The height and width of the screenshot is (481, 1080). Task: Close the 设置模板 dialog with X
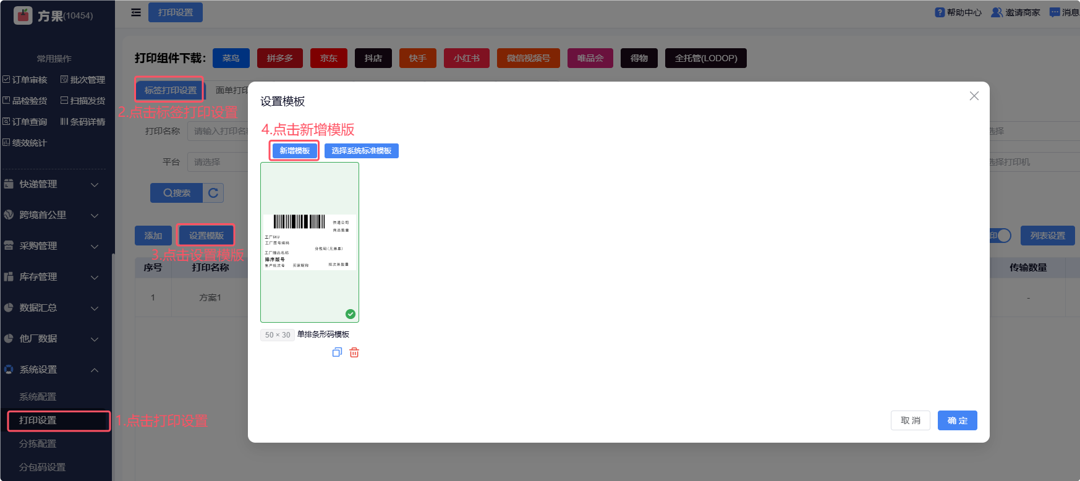tap(974, 96)
